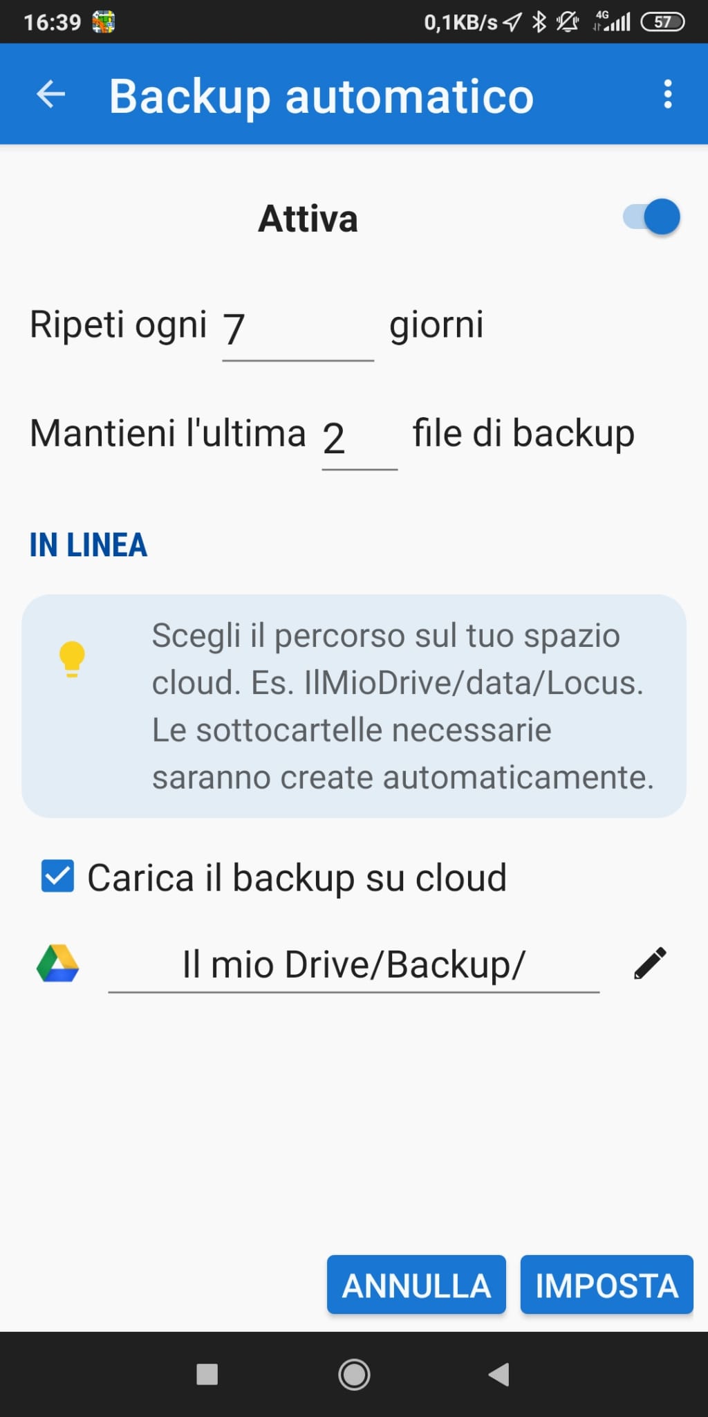Tap the Google Drive icon
708x1417 pixels.
click(x=57, y=963)
